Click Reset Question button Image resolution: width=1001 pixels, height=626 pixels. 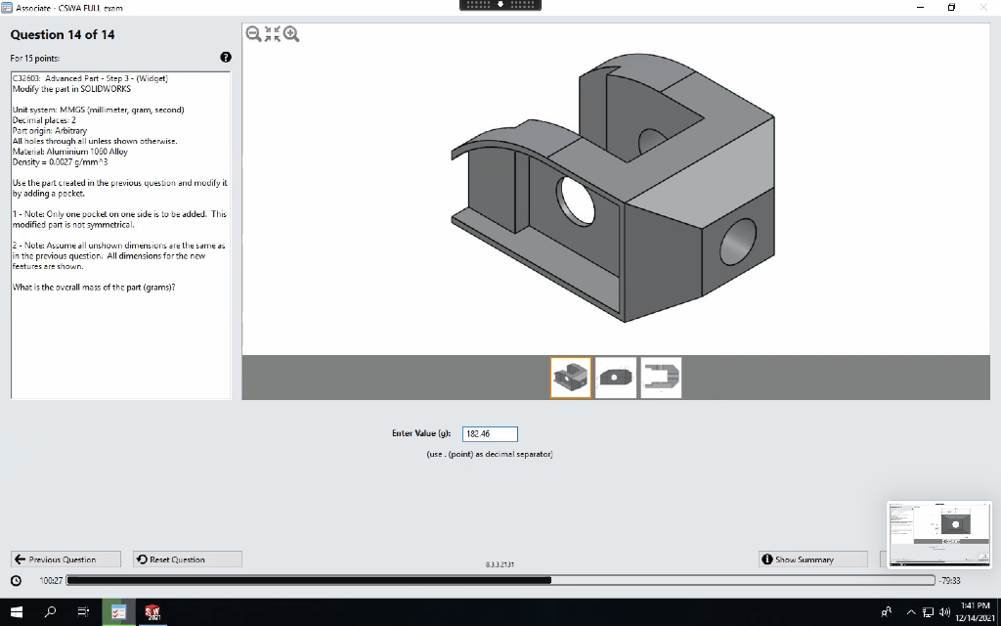click(x=188, y=559)
